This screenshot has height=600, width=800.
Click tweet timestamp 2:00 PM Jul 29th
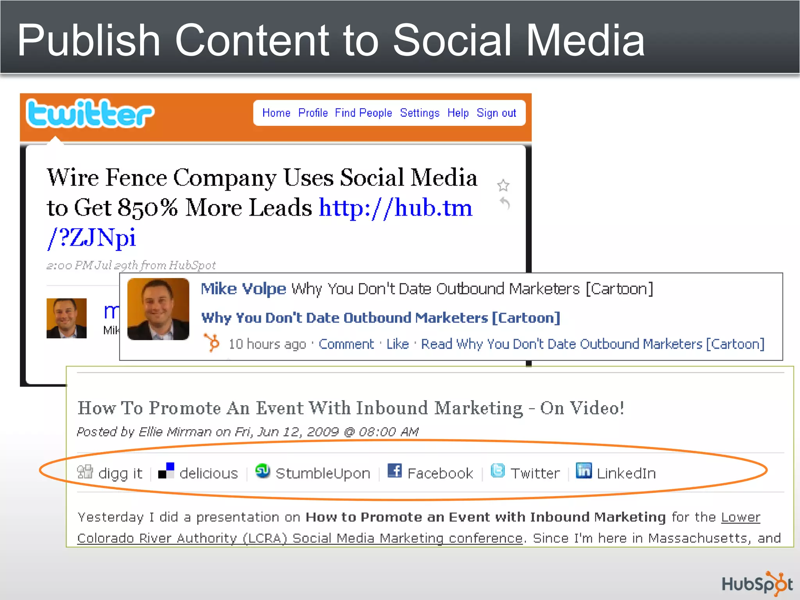[x=93, y=265]
